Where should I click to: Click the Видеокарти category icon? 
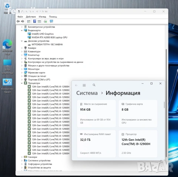pos(26,30)
